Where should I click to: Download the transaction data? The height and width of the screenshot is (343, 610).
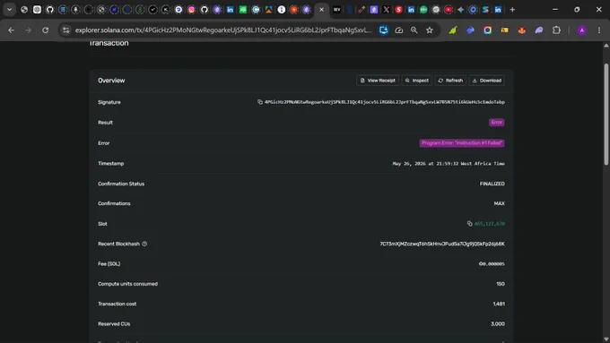pos(487,81)
